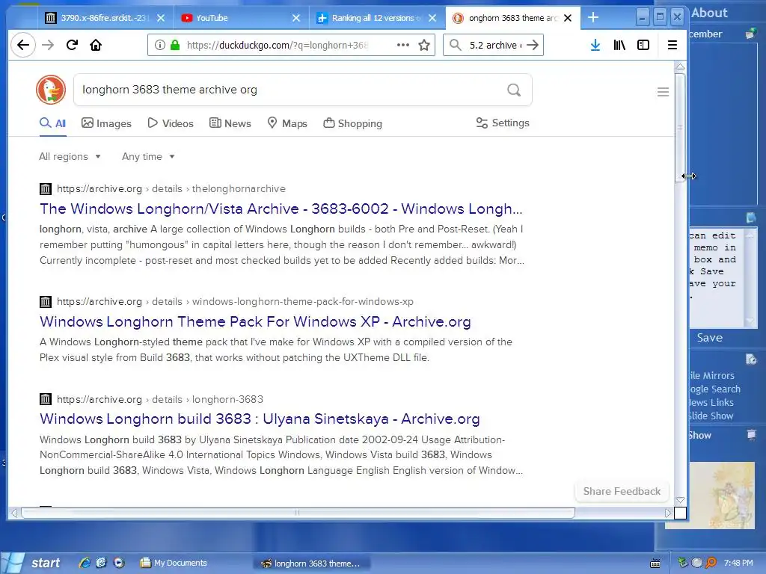Click the browser address bar URL

click(x=277, y=46)
